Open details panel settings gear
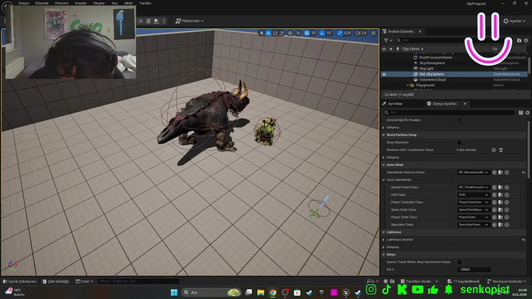The height and width of the screenshot is (299, 532). (x=527, y=113)
